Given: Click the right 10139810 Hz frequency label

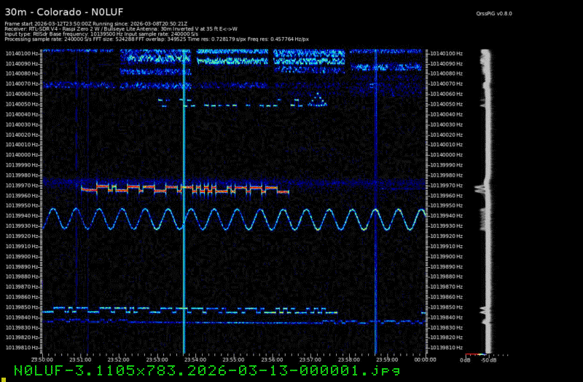Looking at the screenshot, I should pos(445,348).
